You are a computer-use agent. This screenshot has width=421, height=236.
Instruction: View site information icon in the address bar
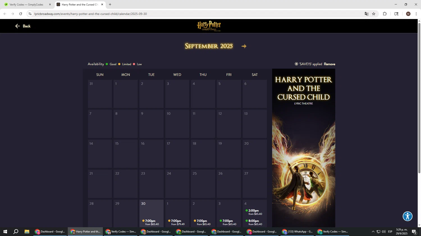point(30,14)
